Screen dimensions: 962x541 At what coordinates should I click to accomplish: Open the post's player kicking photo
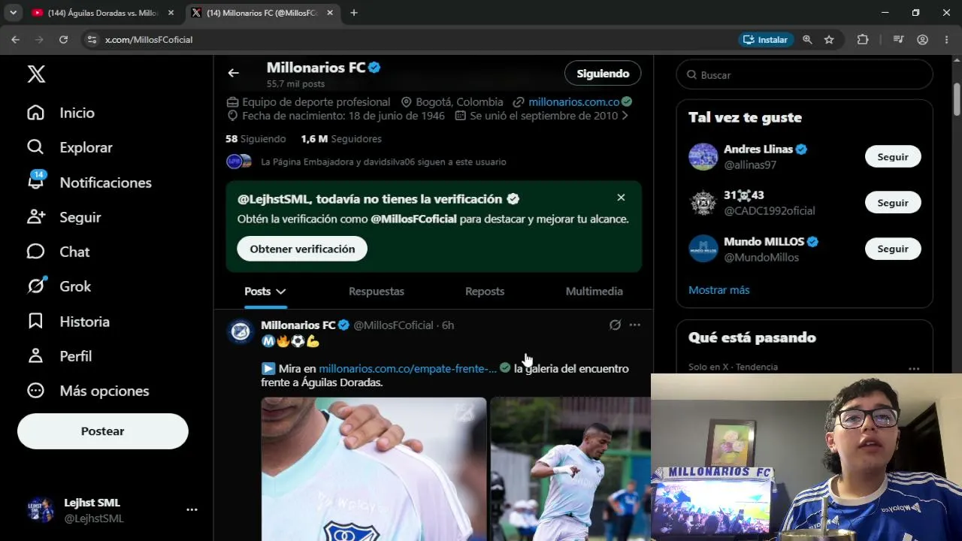(x=570, y=469)
